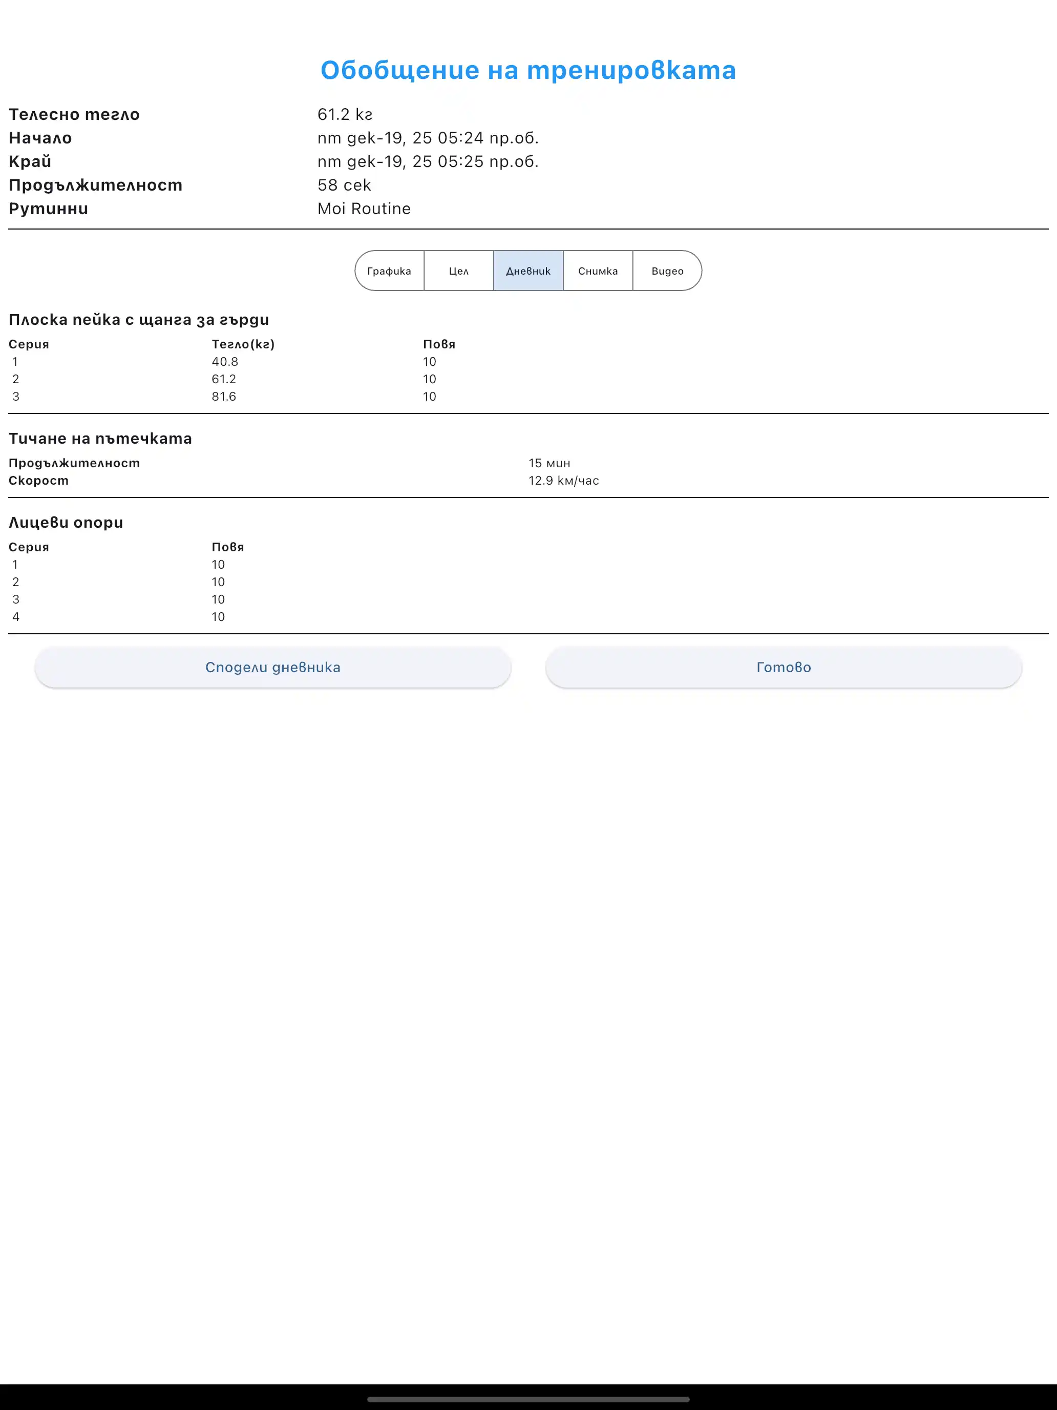The image size is (1057, 1410).
Task: Click the 58 сек workout duration value
Action: [344, 185]
